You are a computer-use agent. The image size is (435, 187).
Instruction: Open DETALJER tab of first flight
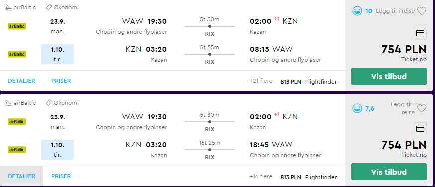[21, 81]
